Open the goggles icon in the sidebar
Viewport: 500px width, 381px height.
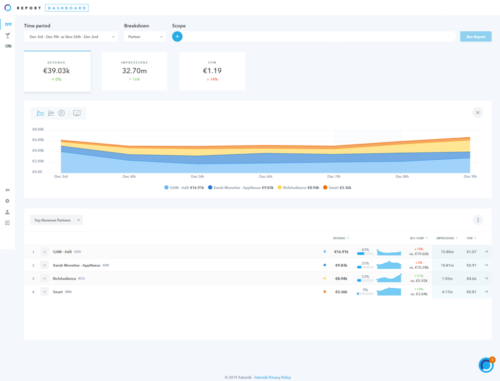(x=8, y=46)
